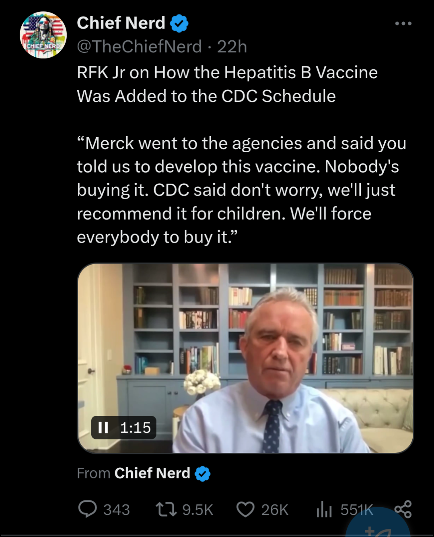Click the Chief Nerd display name at top
Image resolution: width=434 pixels, height=537 pixels.
[121, 23]
